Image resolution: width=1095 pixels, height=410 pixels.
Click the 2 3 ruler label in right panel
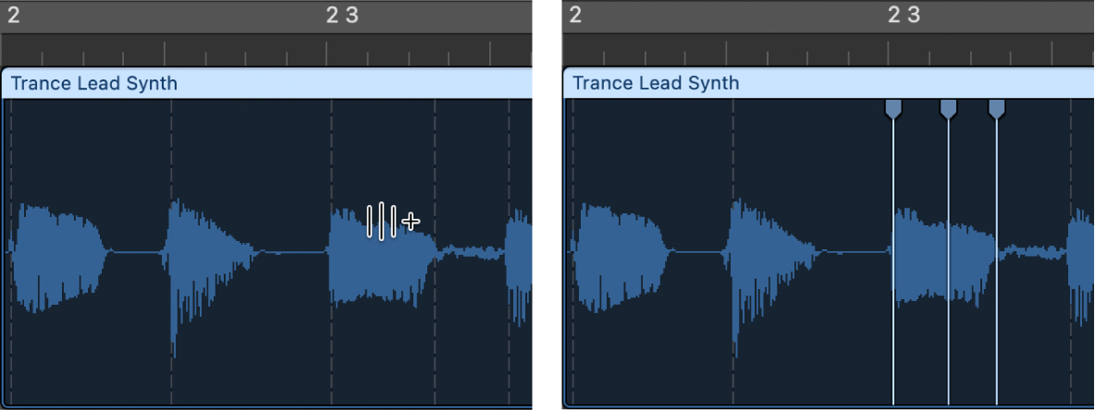(904, 15)
